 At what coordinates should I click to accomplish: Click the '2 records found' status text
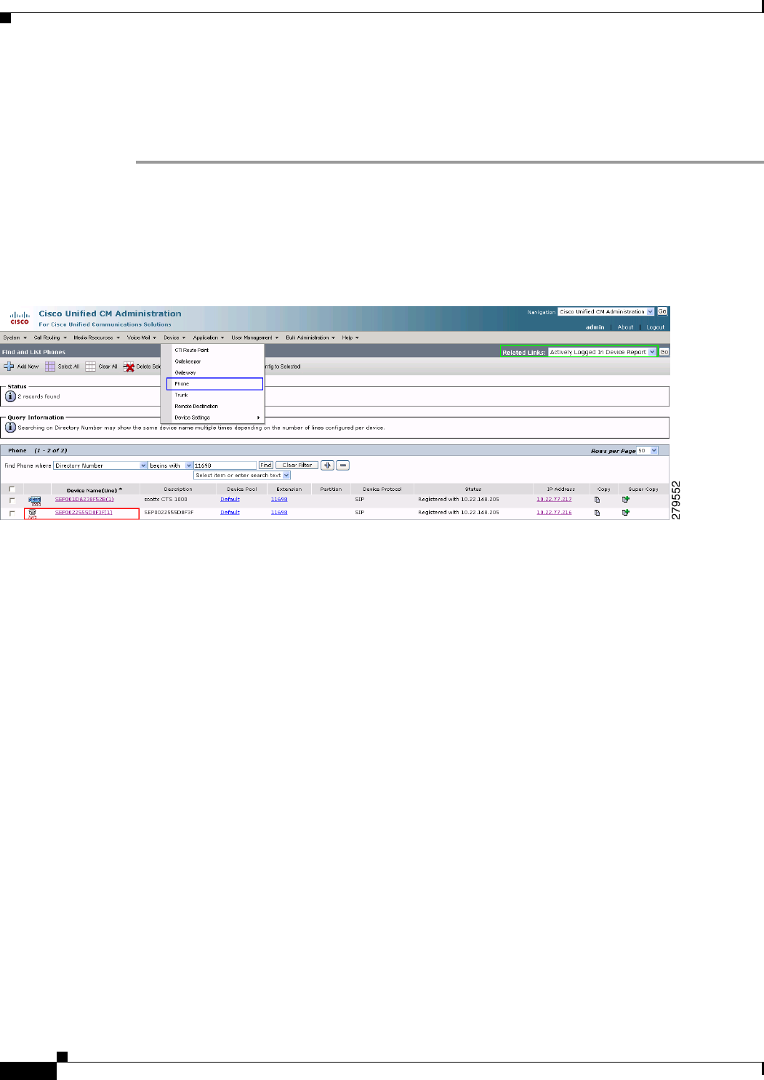pos(39,396)
